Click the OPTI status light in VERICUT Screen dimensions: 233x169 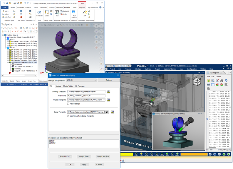coord(172,153)
